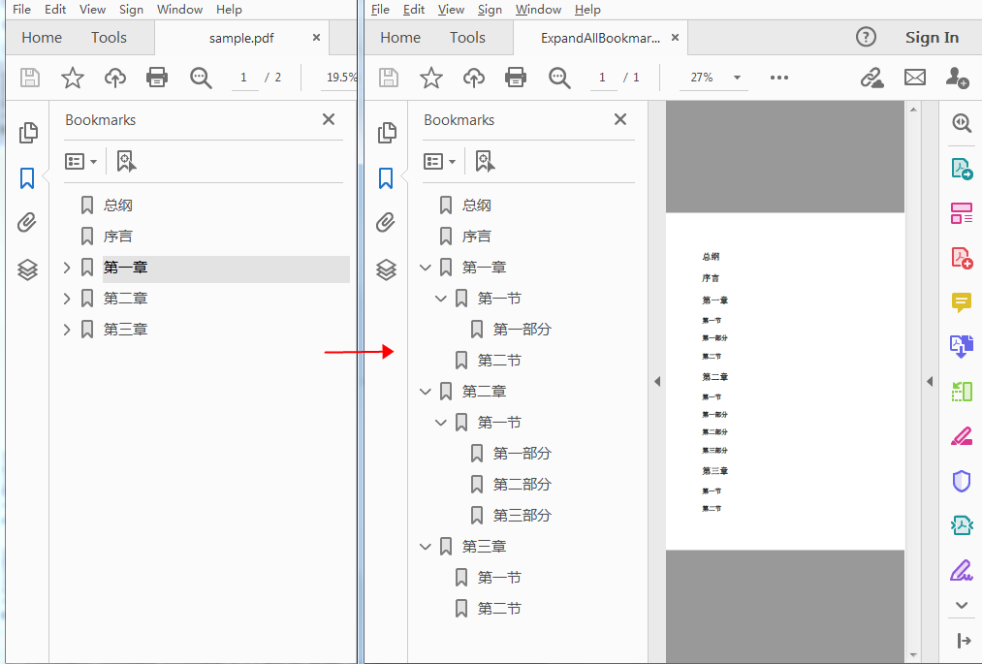Close the sample.pdf tab

point(316,38)
